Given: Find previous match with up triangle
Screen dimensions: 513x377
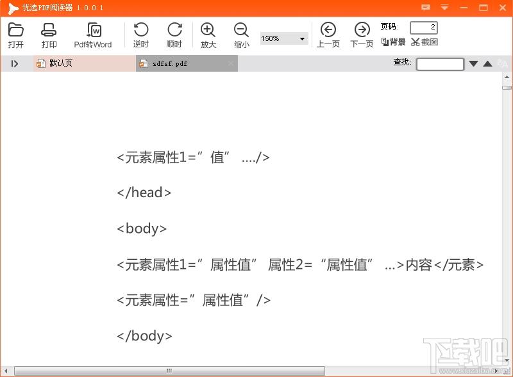Looking at the screenshot, I should pyautogui.click(x=487, y=63).
